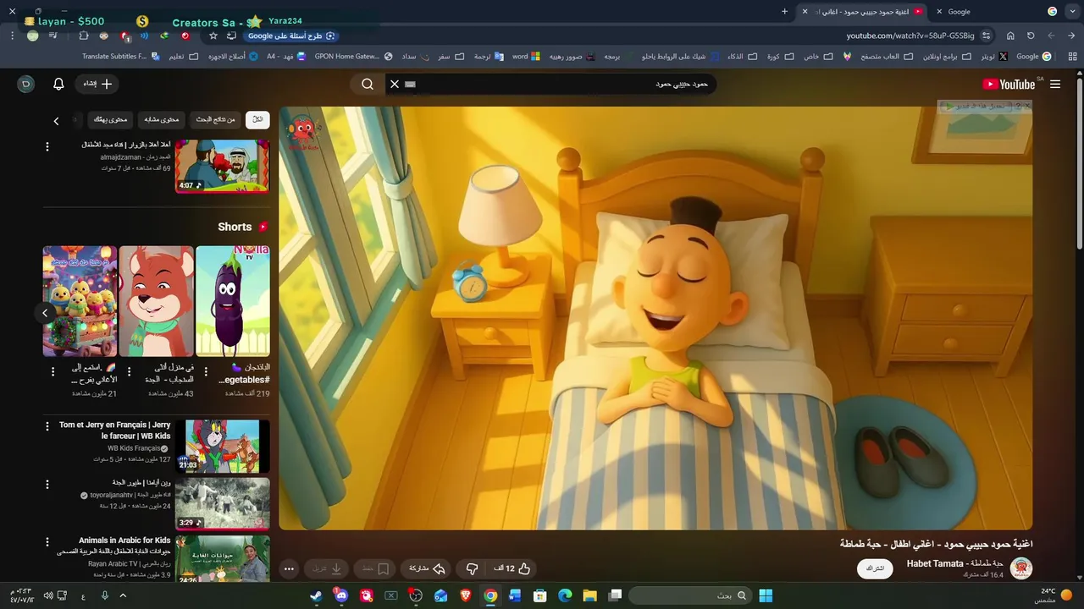Open site information tune icon

pos(987,36)
